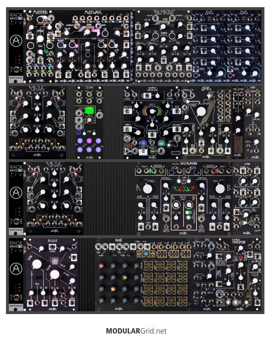Click the Zone knob on Mimeophon
This screenshot has height=337, width=273.
229,271
